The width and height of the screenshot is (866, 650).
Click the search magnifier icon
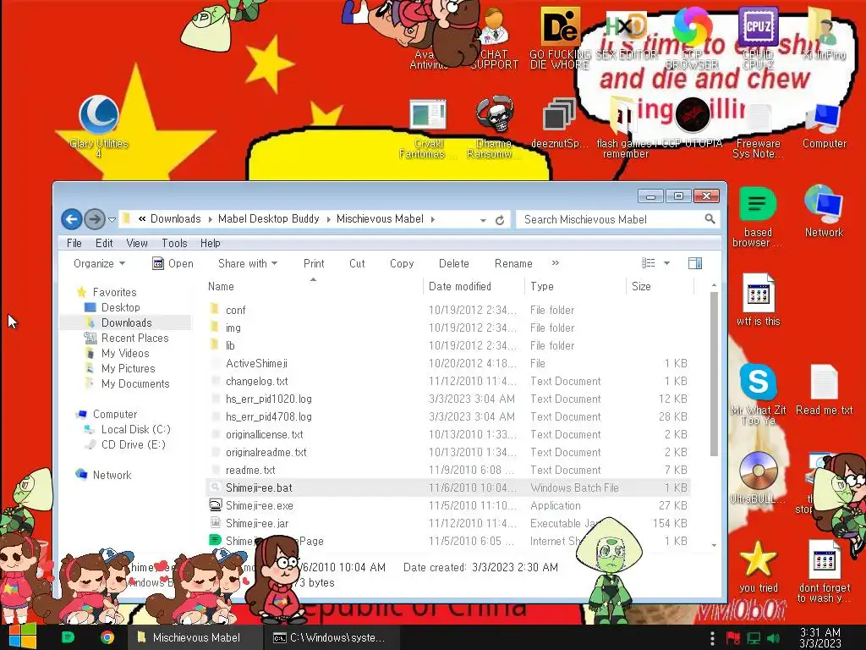710,219
